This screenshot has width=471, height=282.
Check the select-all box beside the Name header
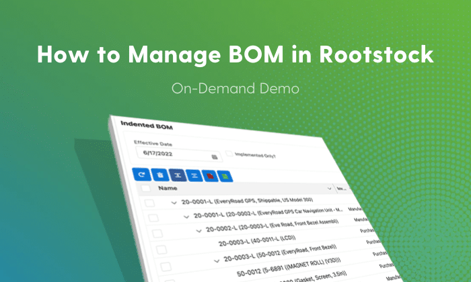click(x=146, y=188)
